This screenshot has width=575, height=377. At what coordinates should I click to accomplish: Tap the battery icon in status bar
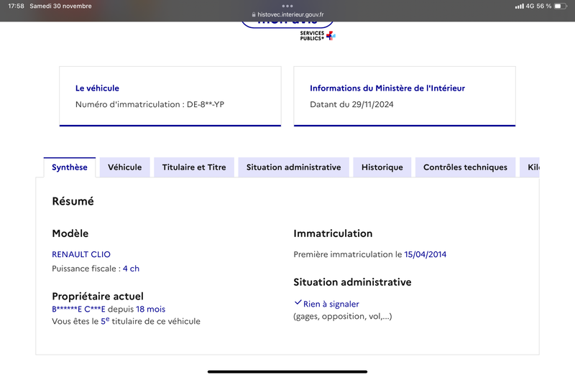(561, 6)
